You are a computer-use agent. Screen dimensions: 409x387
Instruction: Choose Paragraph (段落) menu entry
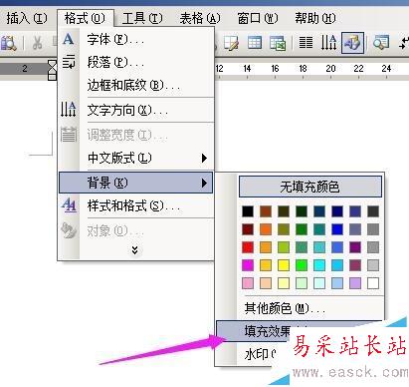(x=136, y=62)
